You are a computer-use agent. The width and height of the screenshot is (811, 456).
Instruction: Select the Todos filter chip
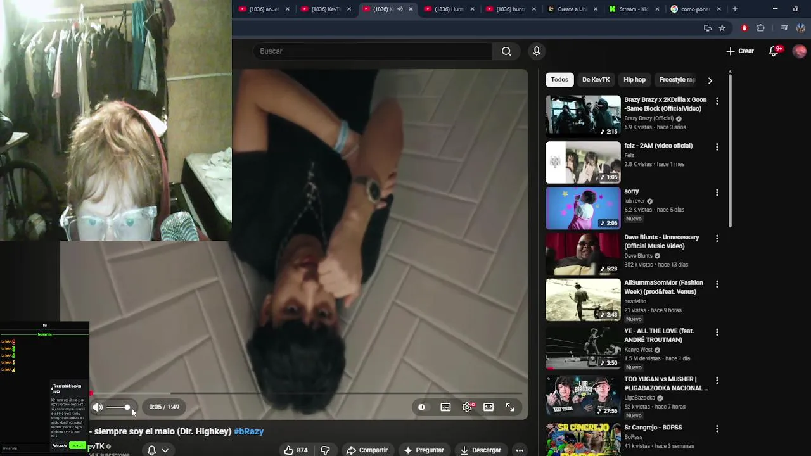click(x=559, y=80)
